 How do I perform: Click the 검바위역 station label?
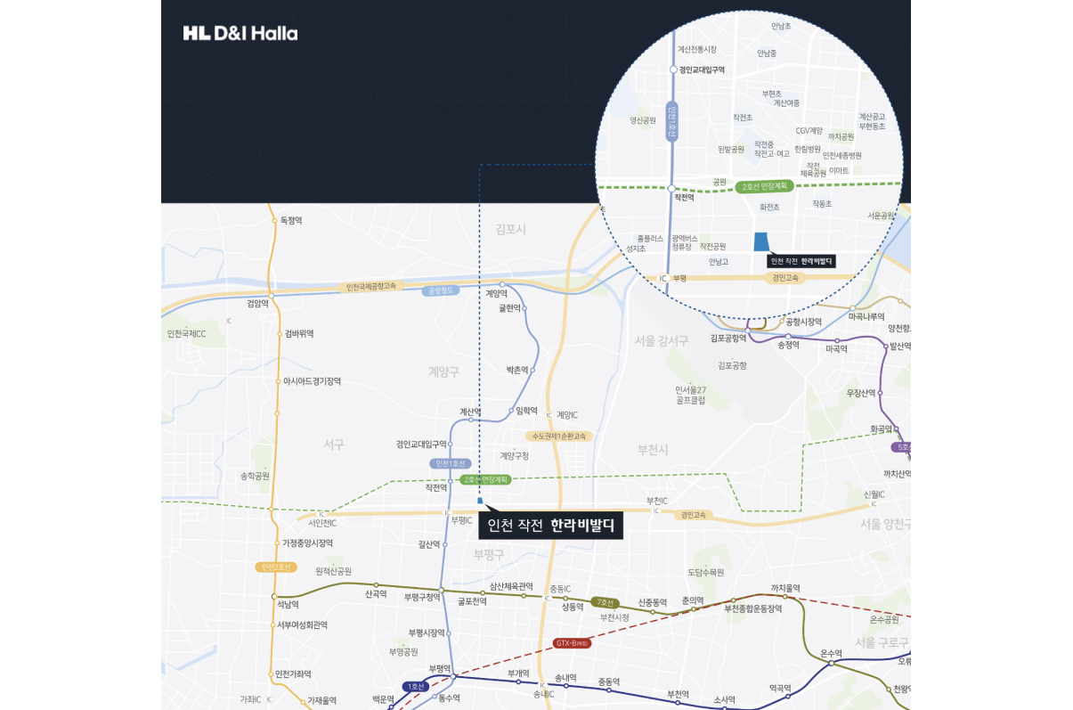pyautogui.click(x=299, y=334)
